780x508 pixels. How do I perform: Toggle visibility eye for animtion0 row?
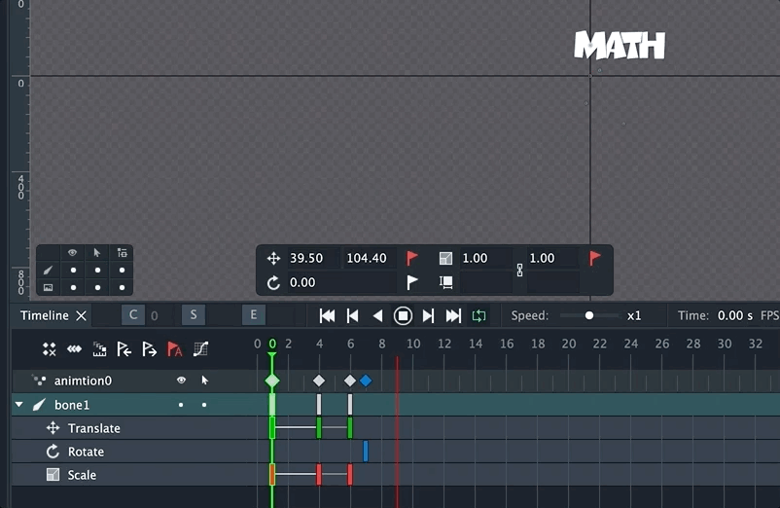pyautogui.click(x=181, y=381)
